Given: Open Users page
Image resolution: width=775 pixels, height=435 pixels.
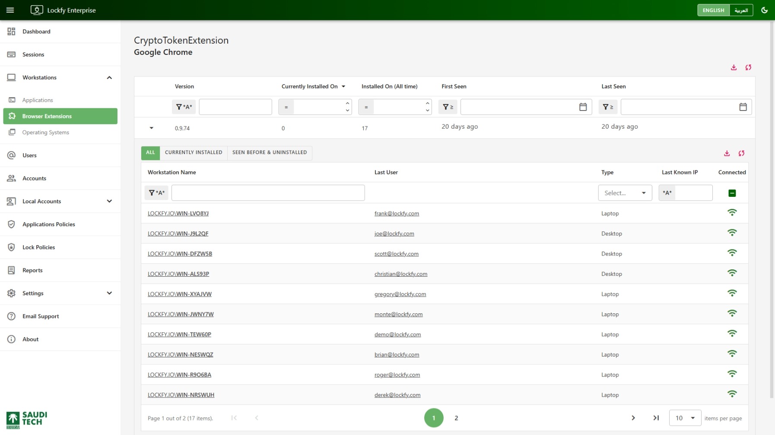Looking at the screenshot, I should 60,155.
